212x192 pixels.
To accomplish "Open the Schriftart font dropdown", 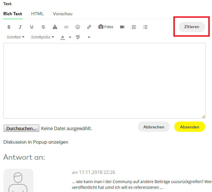I will click(x=15, y=37).
